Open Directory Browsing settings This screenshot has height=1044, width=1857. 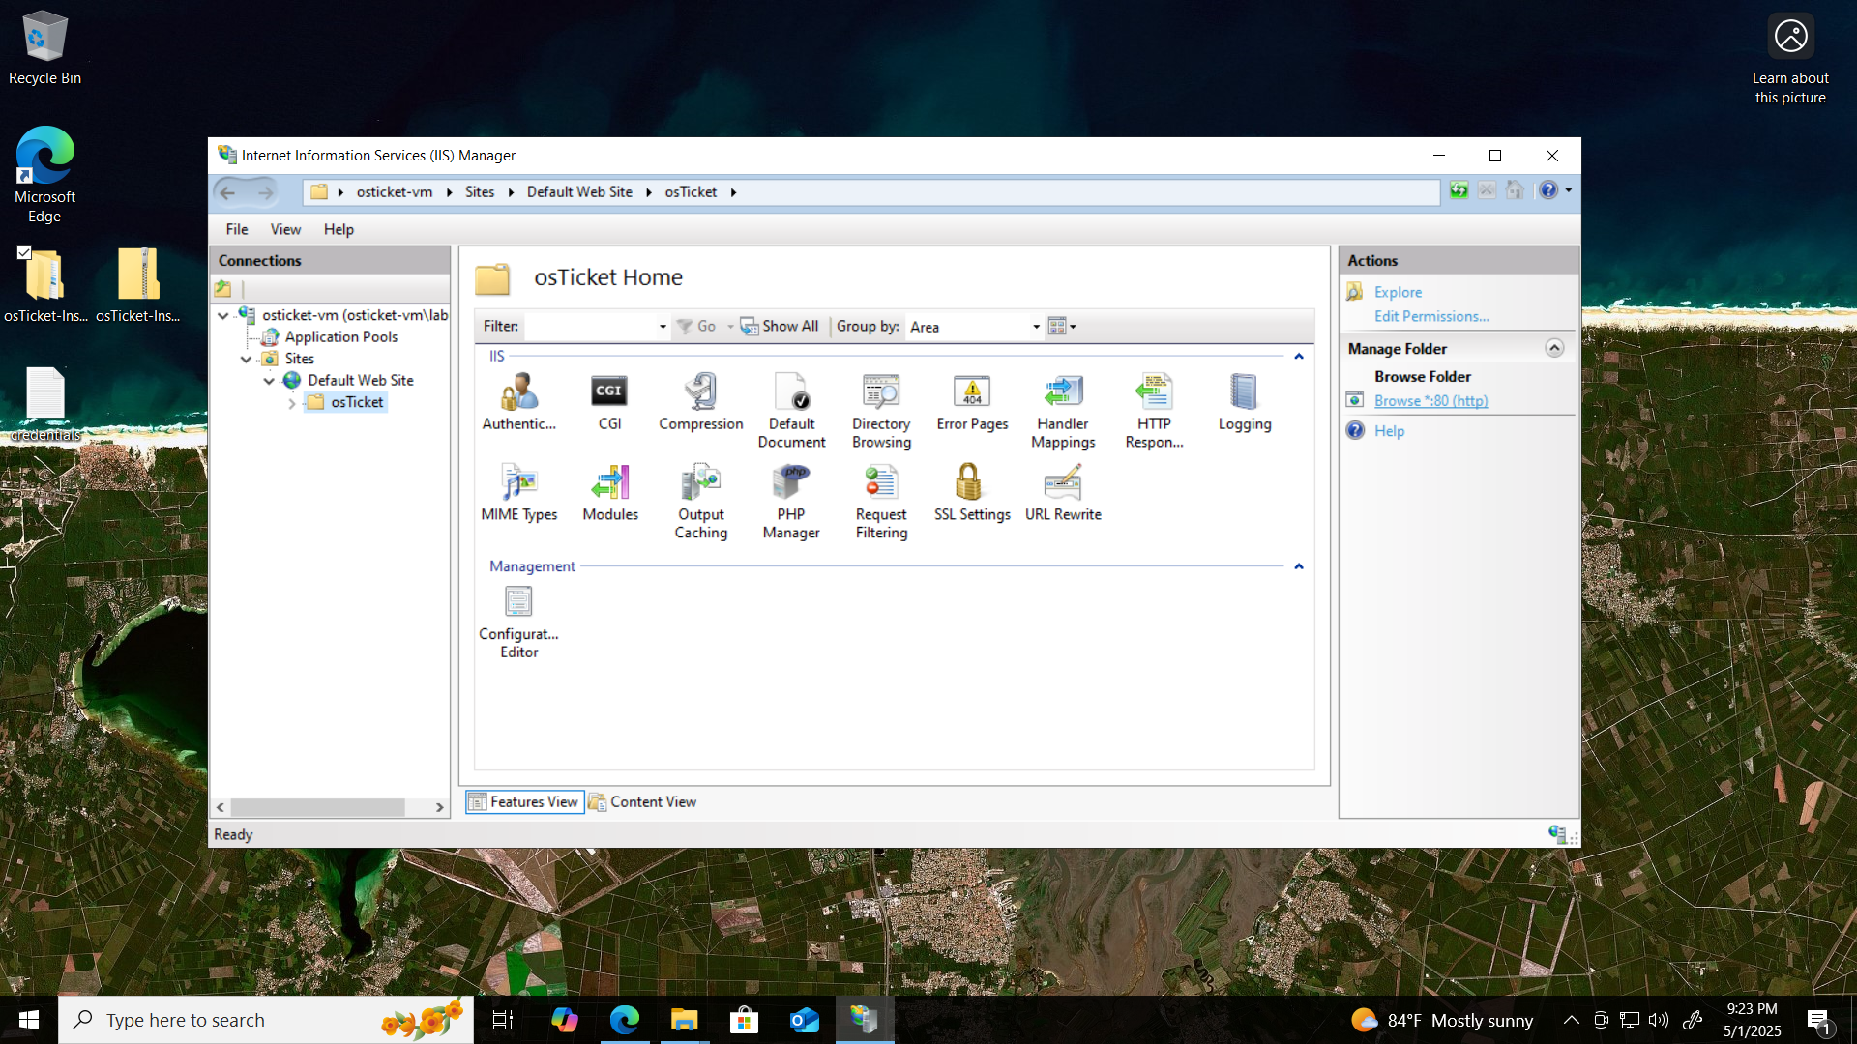(881, 411)
